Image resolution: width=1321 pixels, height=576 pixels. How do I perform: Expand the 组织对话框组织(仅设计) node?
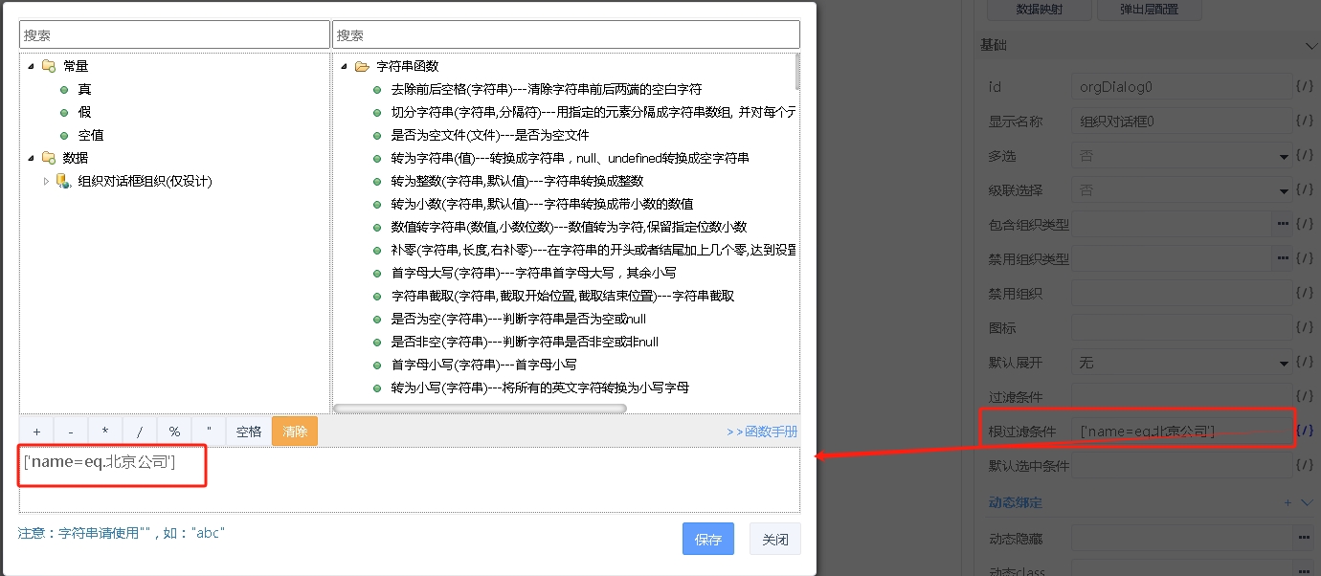coord(46,181)
